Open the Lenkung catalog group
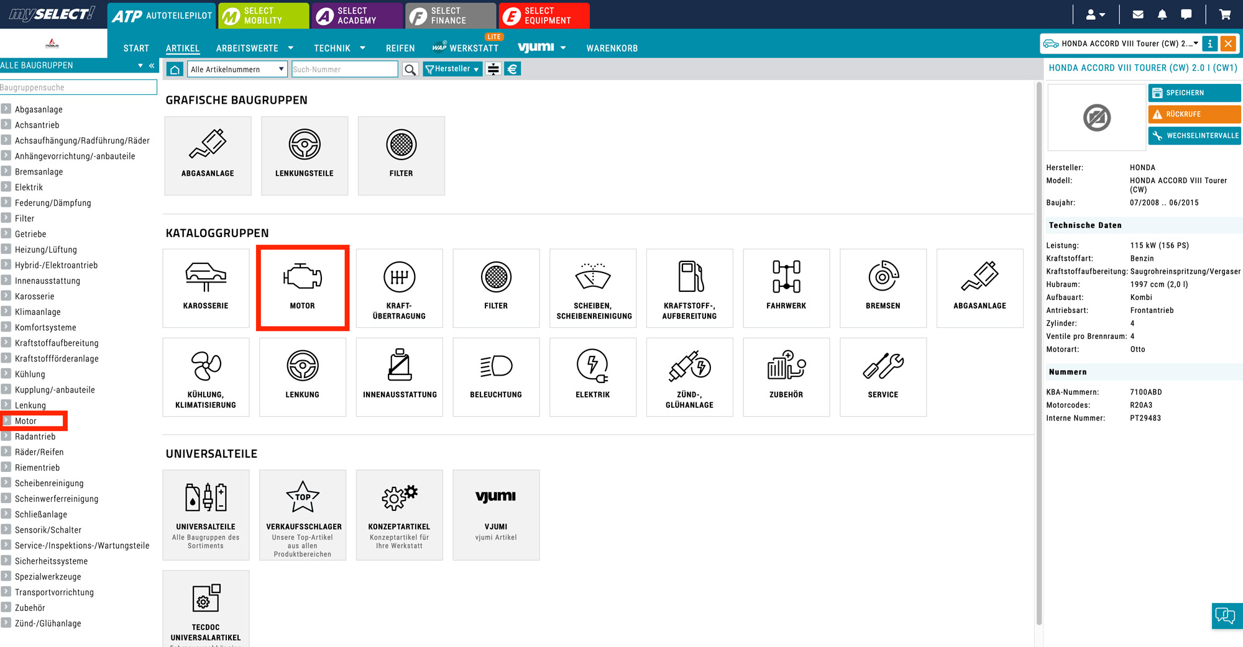This screenshot has height=647, width=1243. [x=303, y=377]
